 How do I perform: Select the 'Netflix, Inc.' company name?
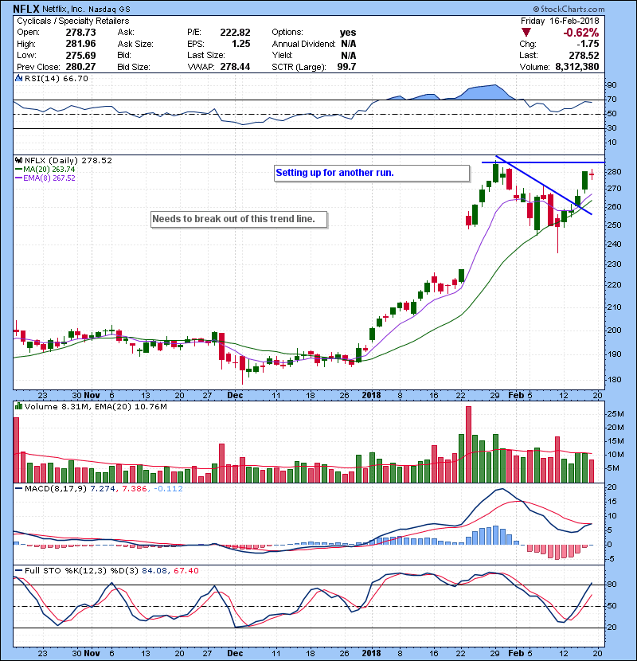tap(63, 9)
